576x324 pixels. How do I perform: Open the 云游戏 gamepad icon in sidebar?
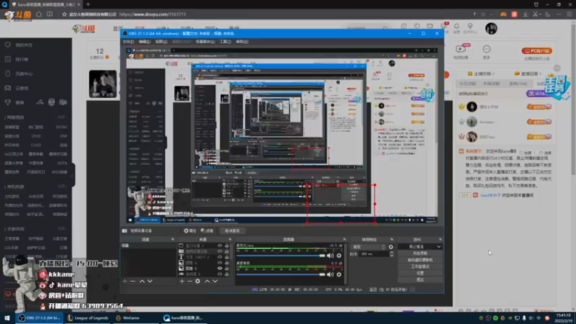[x=8, y=88]
